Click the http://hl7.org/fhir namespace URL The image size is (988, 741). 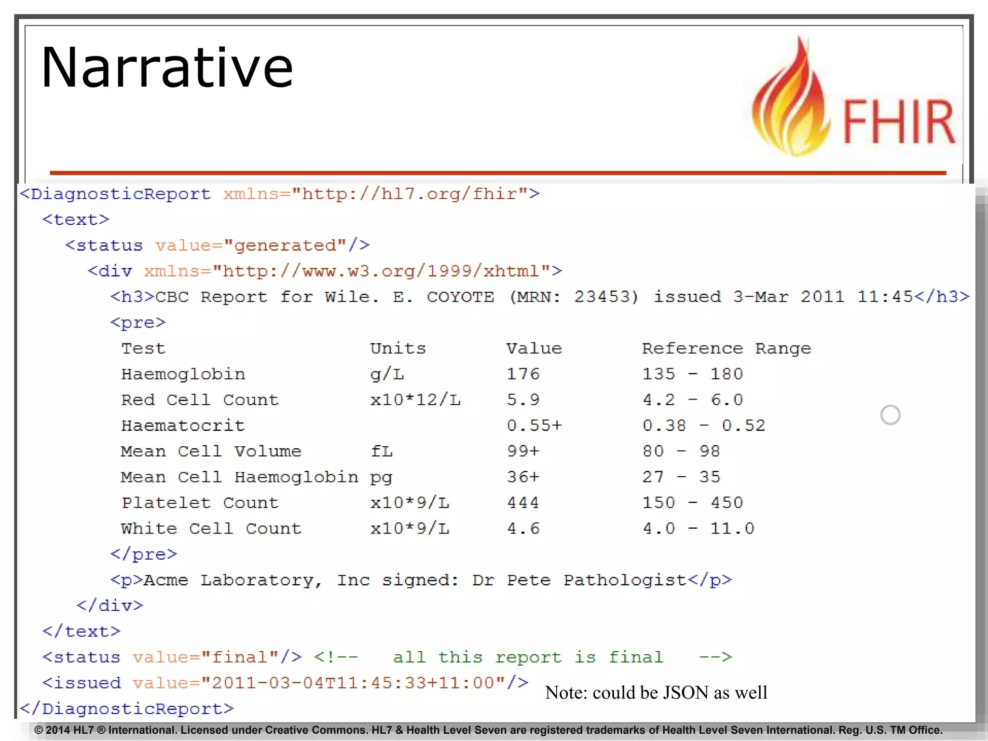tap(409, 194)
